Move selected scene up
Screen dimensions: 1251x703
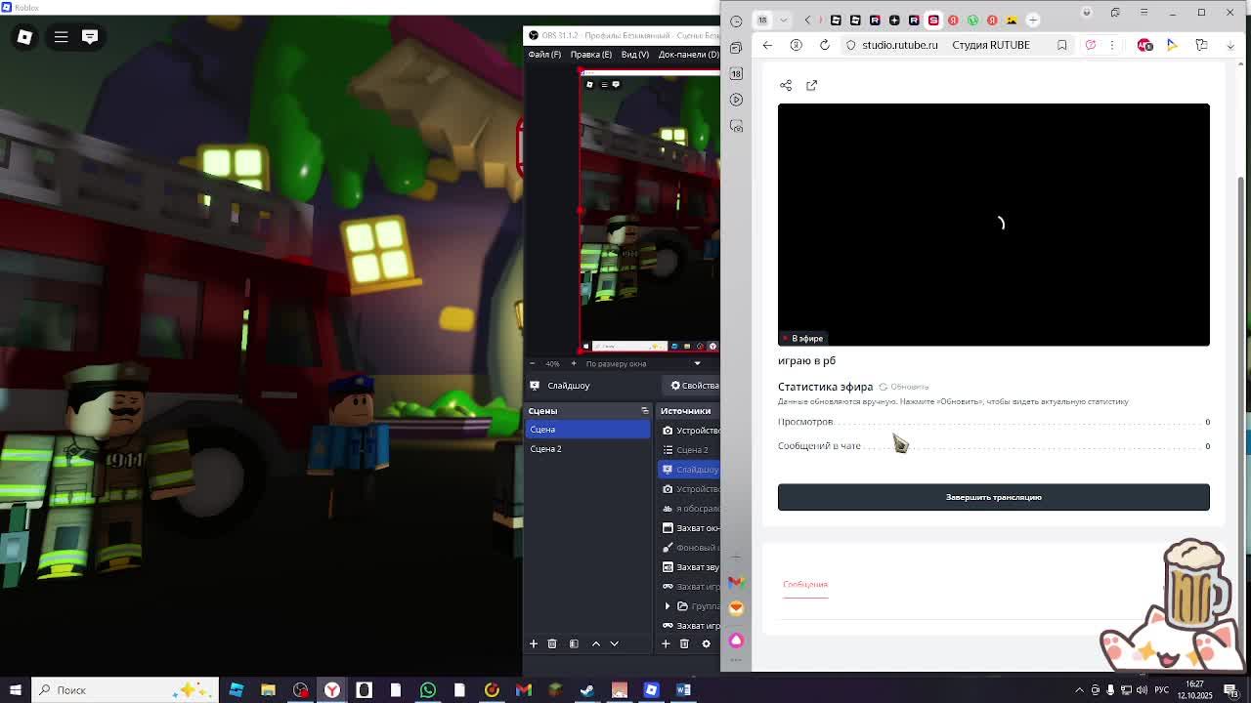click(x=596, y=644)
